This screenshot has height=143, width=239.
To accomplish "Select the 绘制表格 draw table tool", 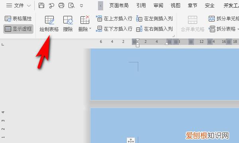I will pos(49,24).
